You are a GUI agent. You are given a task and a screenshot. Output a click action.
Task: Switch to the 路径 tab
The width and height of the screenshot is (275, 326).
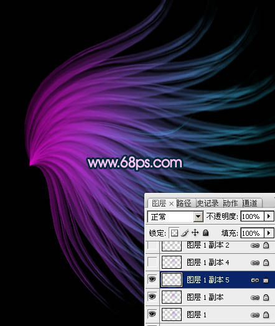point(184,203)
